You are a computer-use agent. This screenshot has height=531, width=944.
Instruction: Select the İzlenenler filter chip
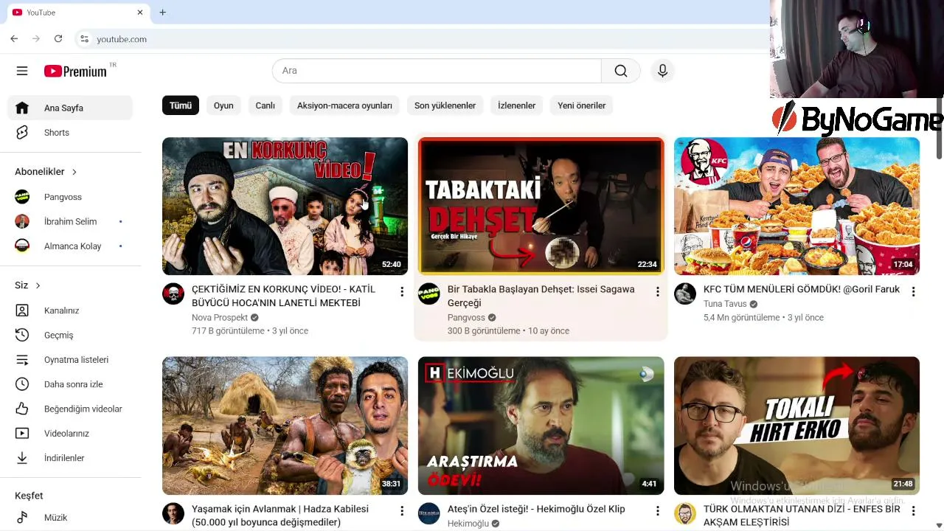point(516,105)
